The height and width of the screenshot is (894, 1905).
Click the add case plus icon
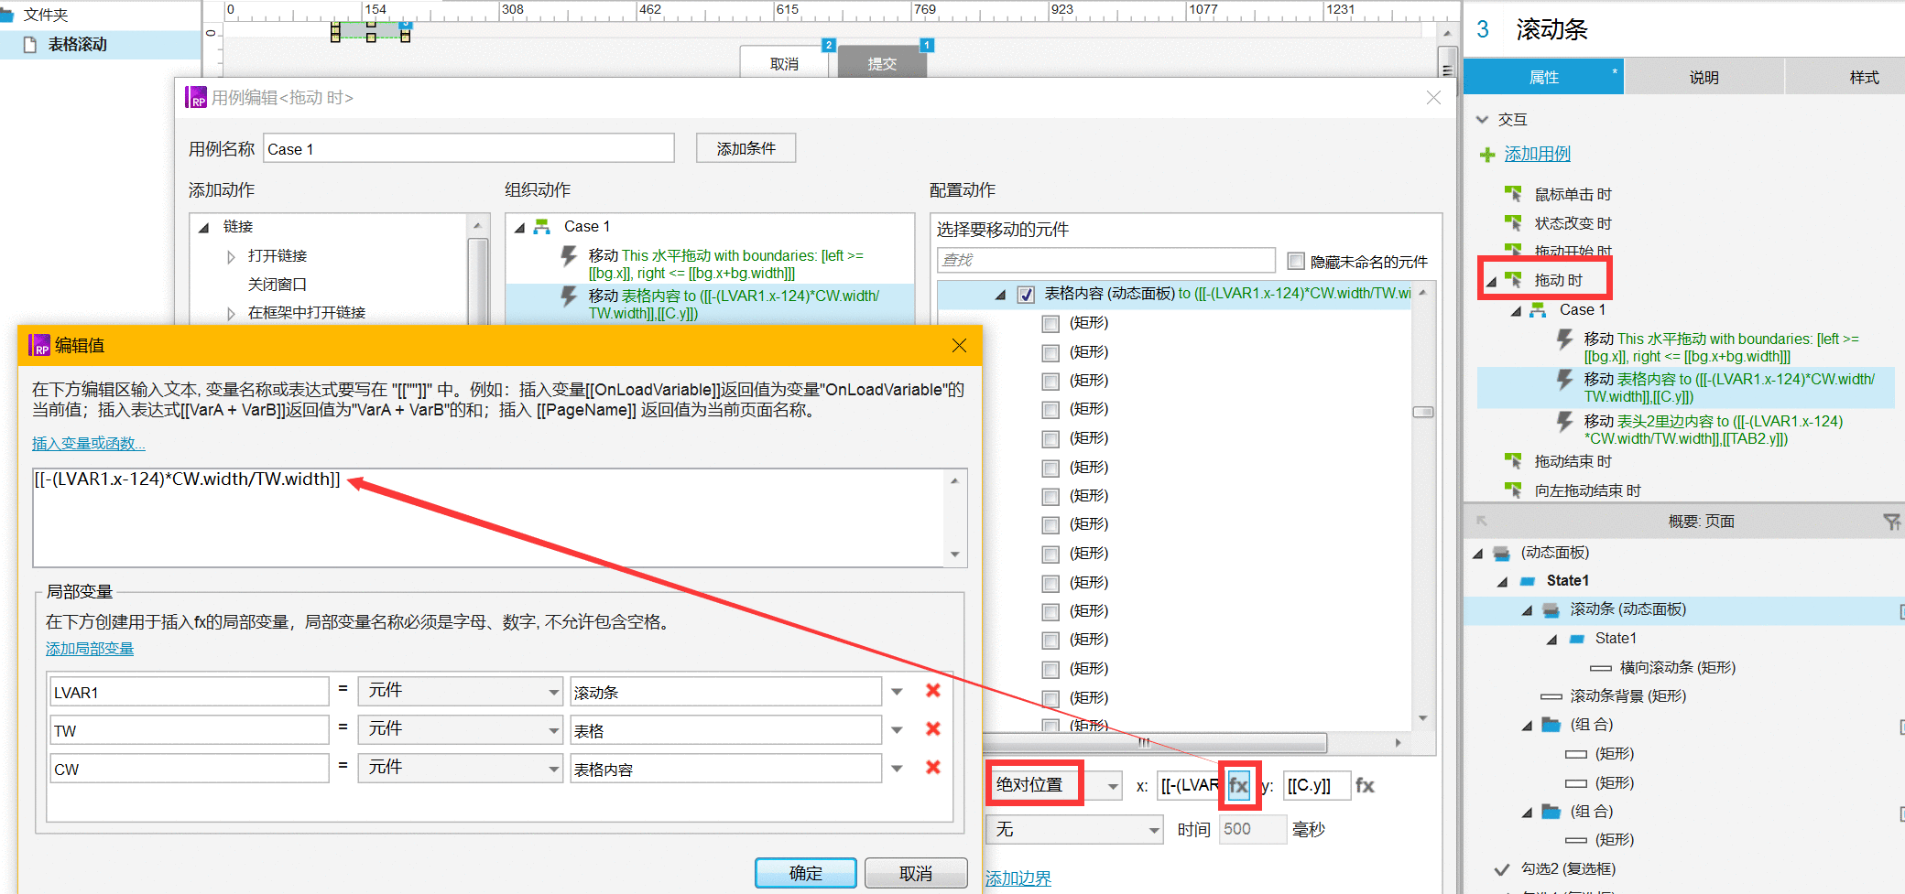click(x=1488, y=155)
